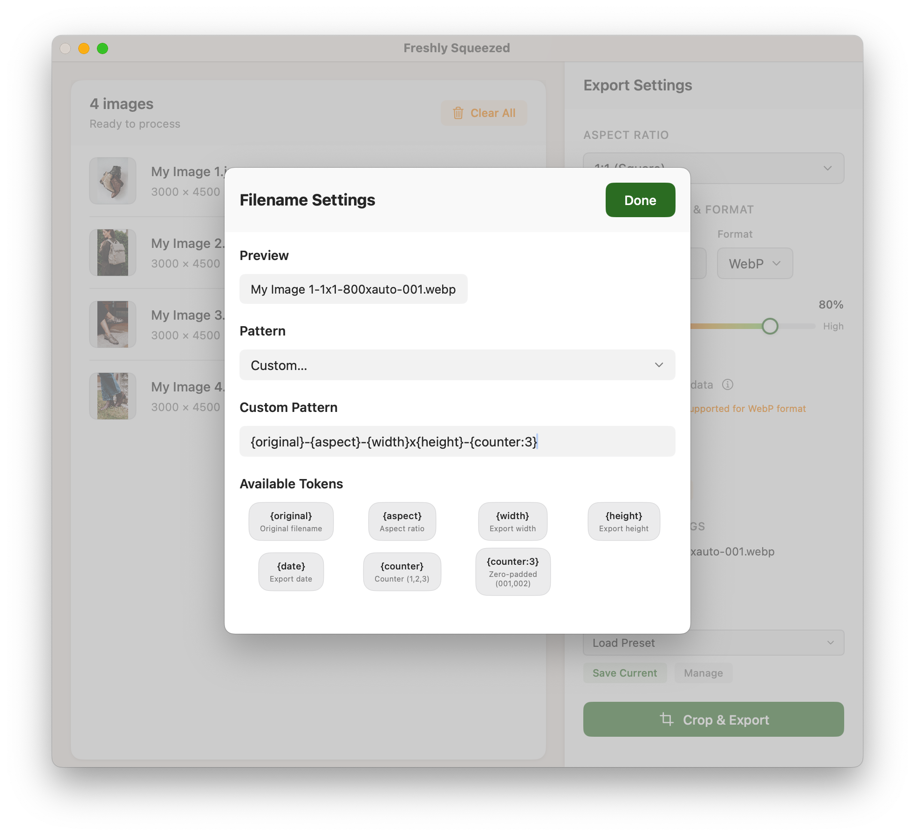
Task: Click the quality slider handle at 80%
Action: 770,326
